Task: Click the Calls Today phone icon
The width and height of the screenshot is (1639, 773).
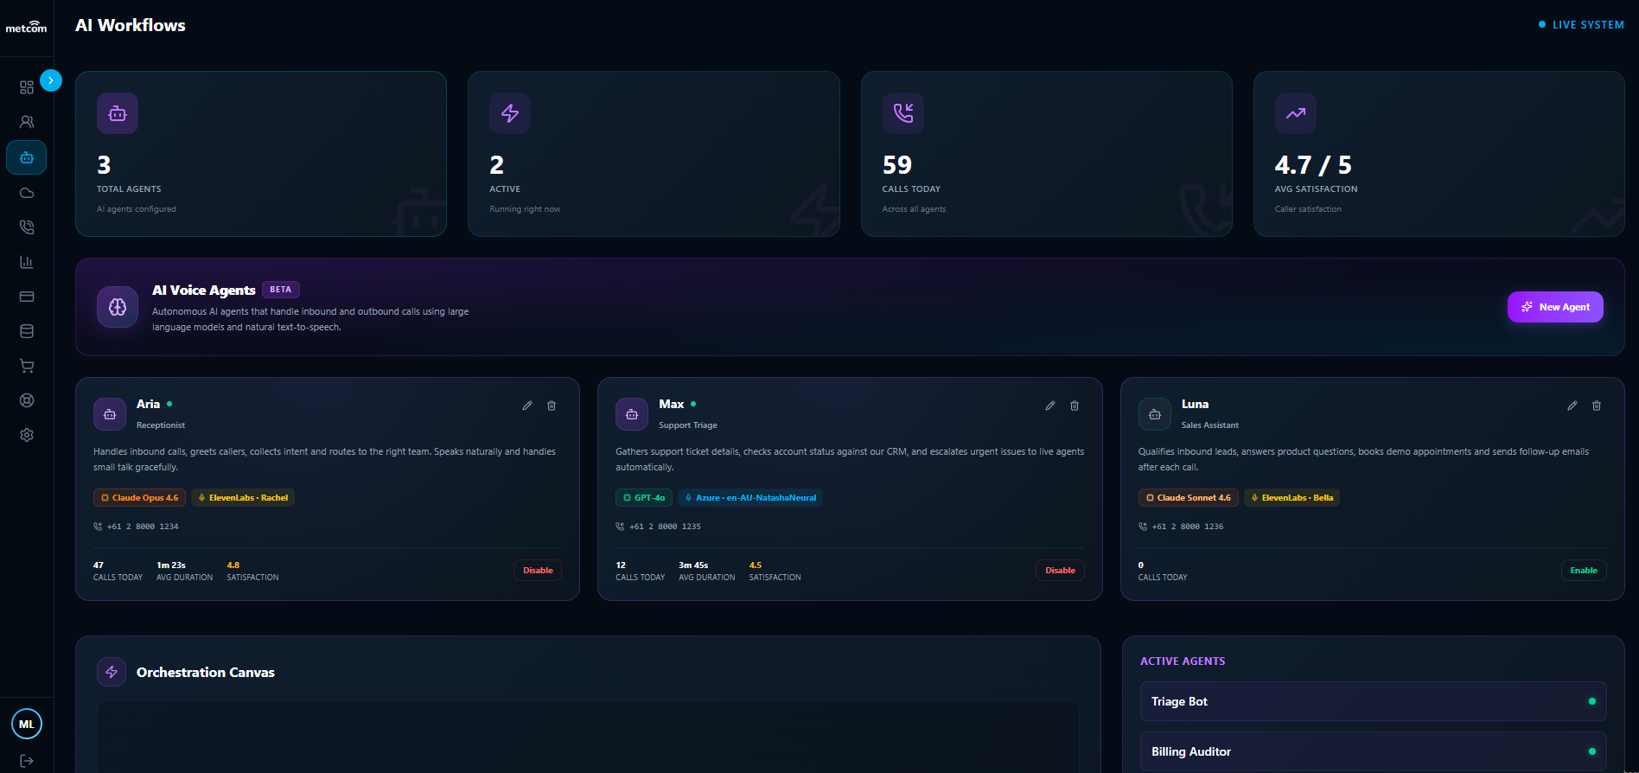Action: click(x=903, y=113)
